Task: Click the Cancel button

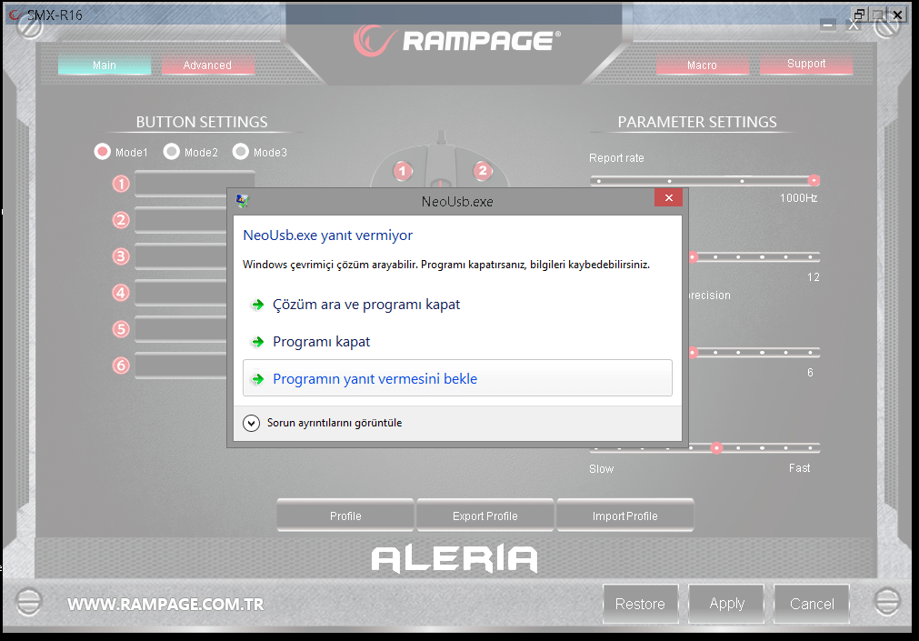Action: click(812, 604)
